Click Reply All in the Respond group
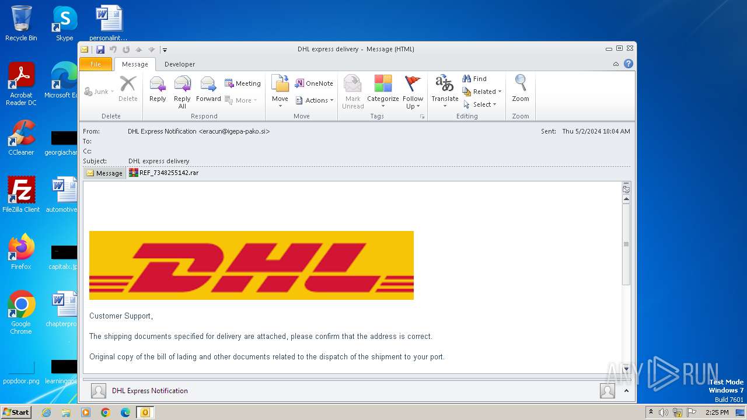 [x=182, y=92]
